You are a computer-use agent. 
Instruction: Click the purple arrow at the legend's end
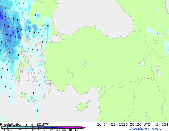click(x=84, y=128)
